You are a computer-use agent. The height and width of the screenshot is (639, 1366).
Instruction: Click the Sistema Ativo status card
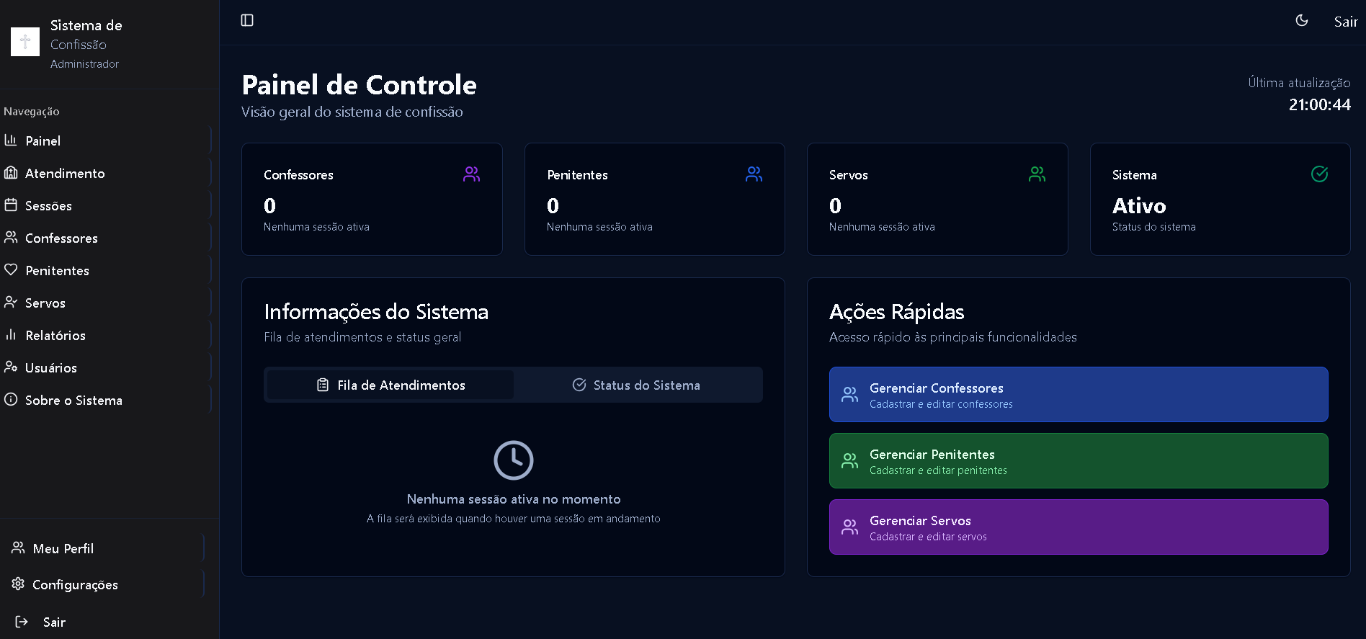click(1219, 200)
